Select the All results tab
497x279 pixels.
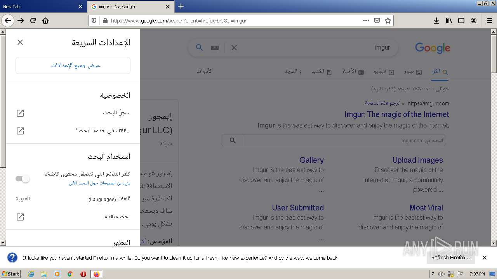pyautogui.click(x=440, y=72)
